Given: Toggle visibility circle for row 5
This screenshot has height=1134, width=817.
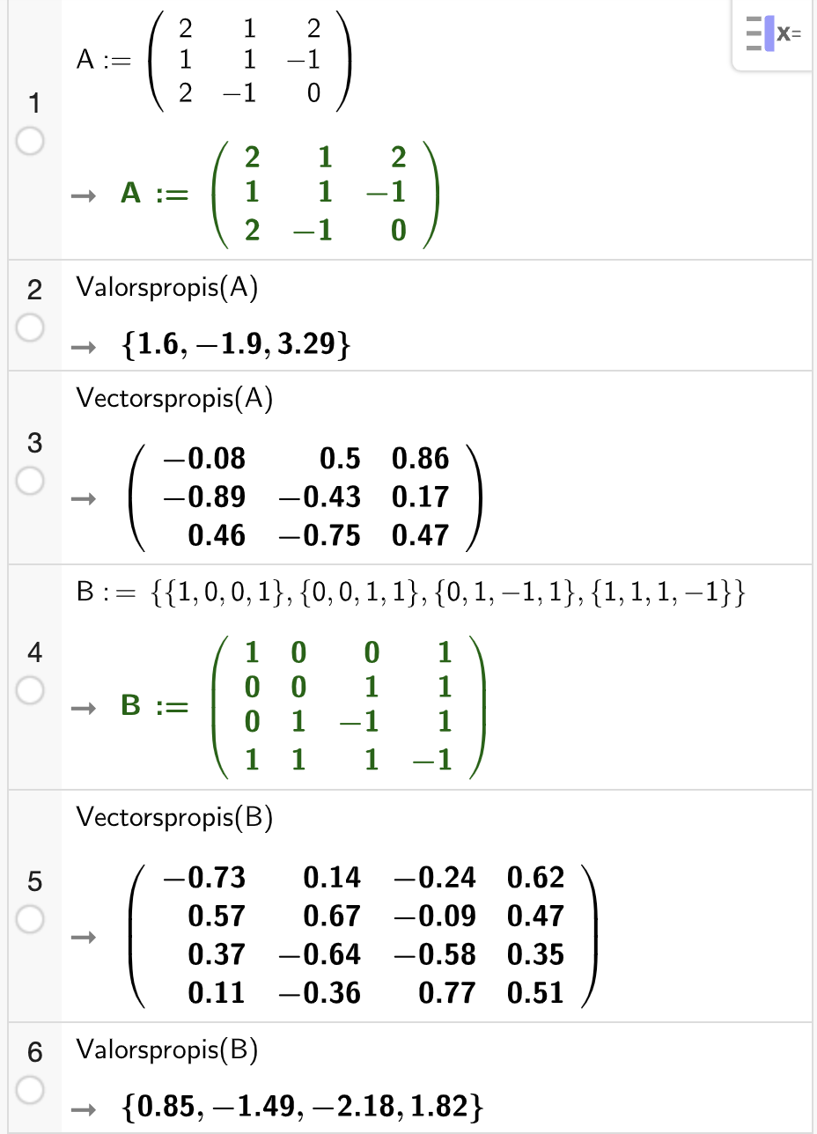Looking at the screenshot, I should point(30,919).
